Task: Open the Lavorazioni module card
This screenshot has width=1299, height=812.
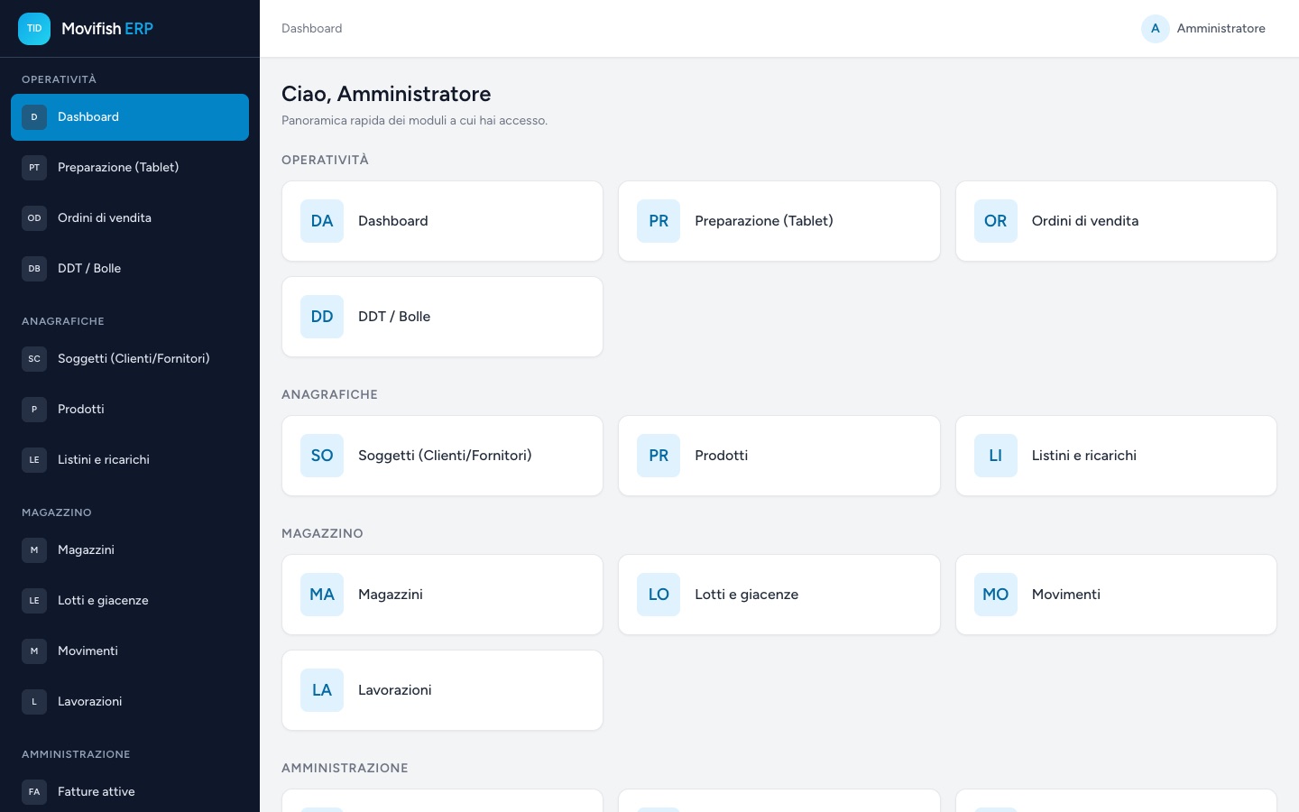Action: tap(442, 690)
